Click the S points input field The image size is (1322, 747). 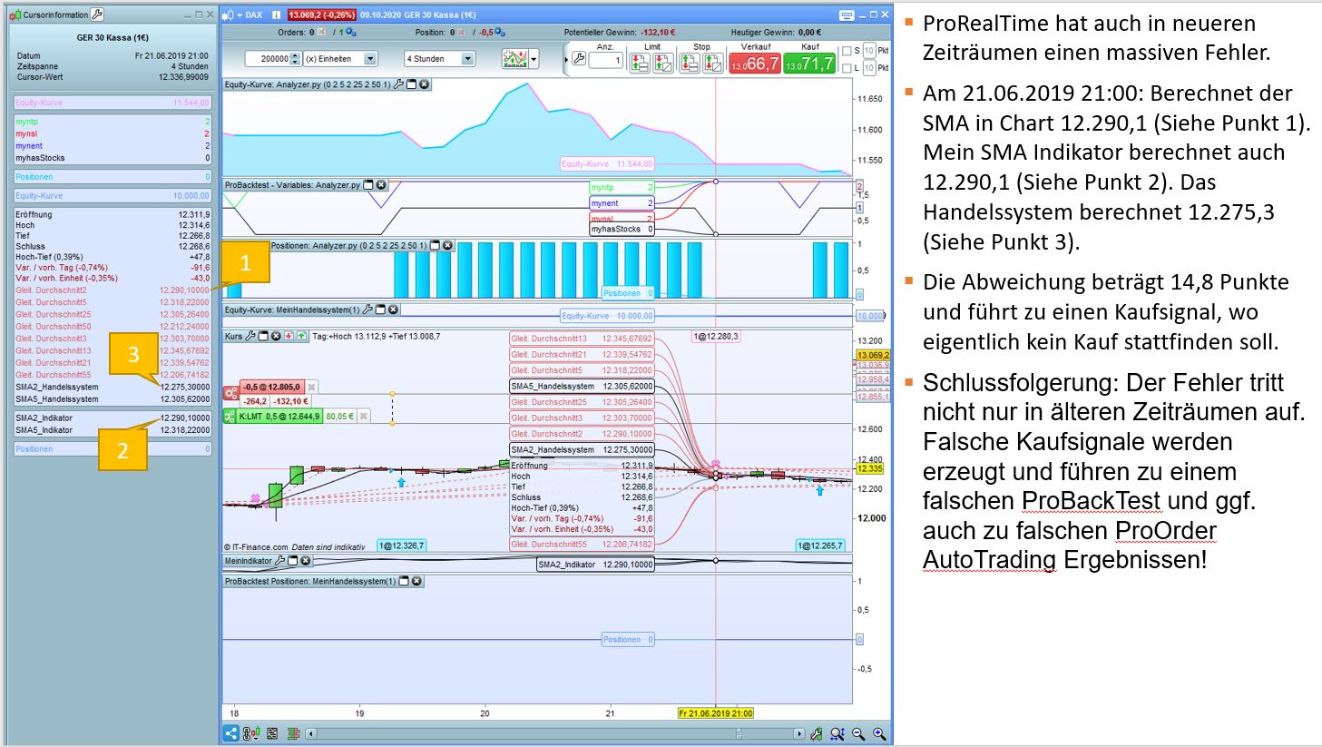pyautogui.click(x=869, y=51)
